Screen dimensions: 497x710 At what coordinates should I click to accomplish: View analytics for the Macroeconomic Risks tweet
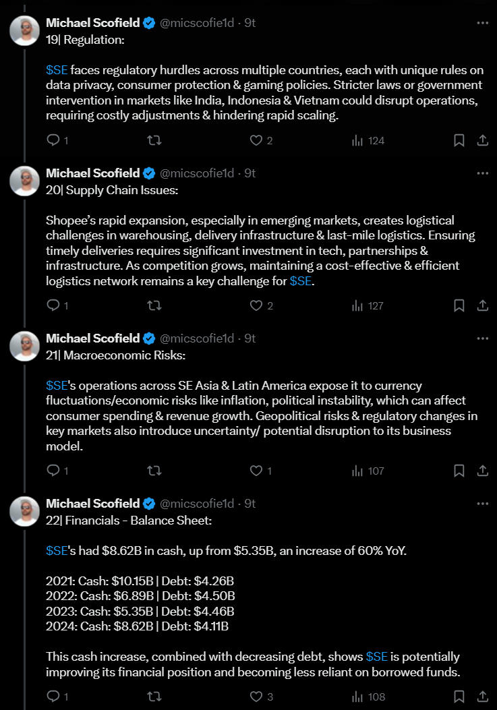pos(368,471)
